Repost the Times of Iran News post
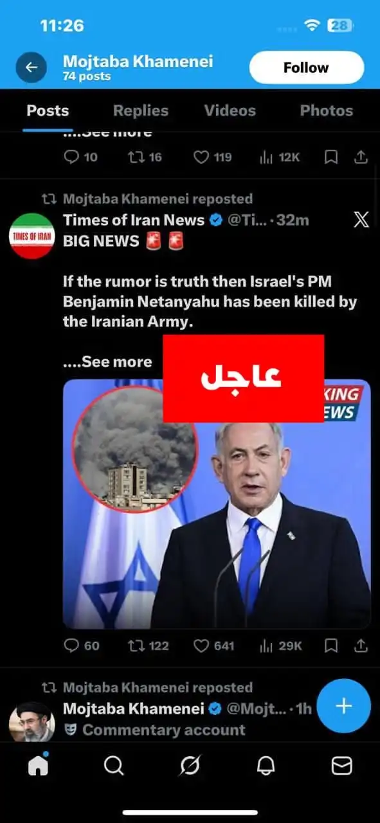The width and height of the screenshot is (380, 823). tap(149, 646)
